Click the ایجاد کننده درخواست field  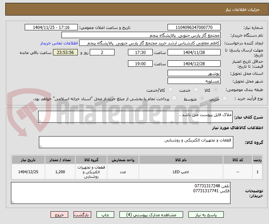(150, 43)
